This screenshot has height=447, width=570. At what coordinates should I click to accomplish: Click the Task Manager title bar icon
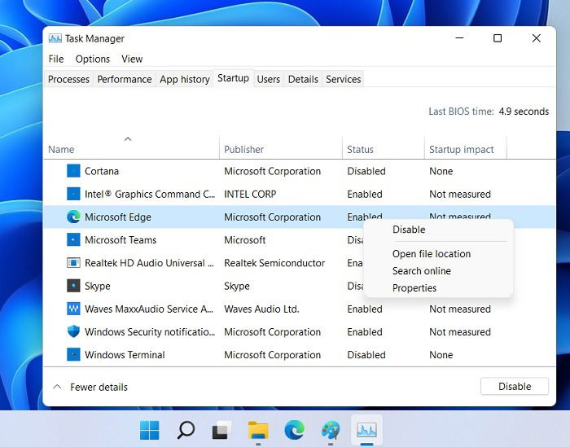(55, 38)
